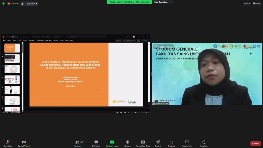The height and width of the screenshot is (148, 263).
Task: Select slide 3 thumbnail with circular diagram
Action: [12, 69]
